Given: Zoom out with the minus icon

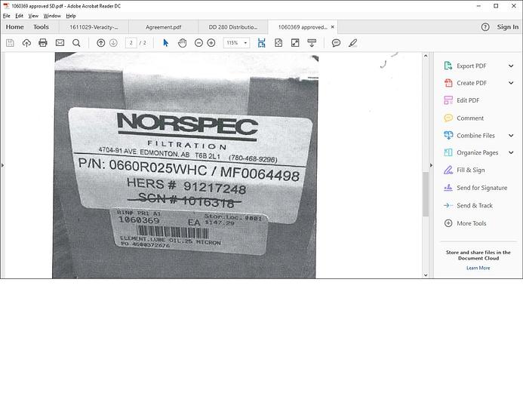Looking at the screenshot, I should [x=198, y=43].
